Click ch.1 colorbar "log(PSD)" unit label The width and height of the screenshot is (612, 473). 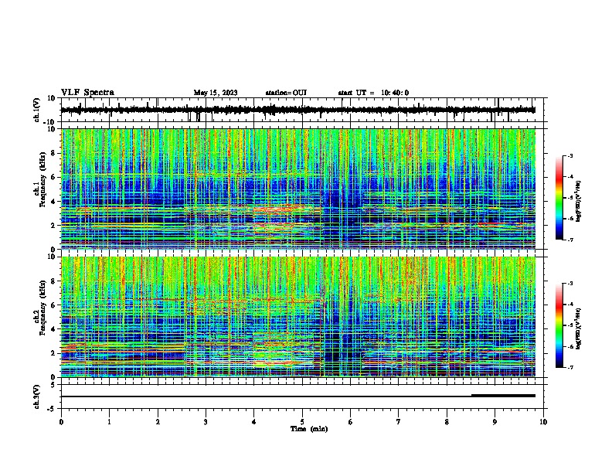click(579, 202)
